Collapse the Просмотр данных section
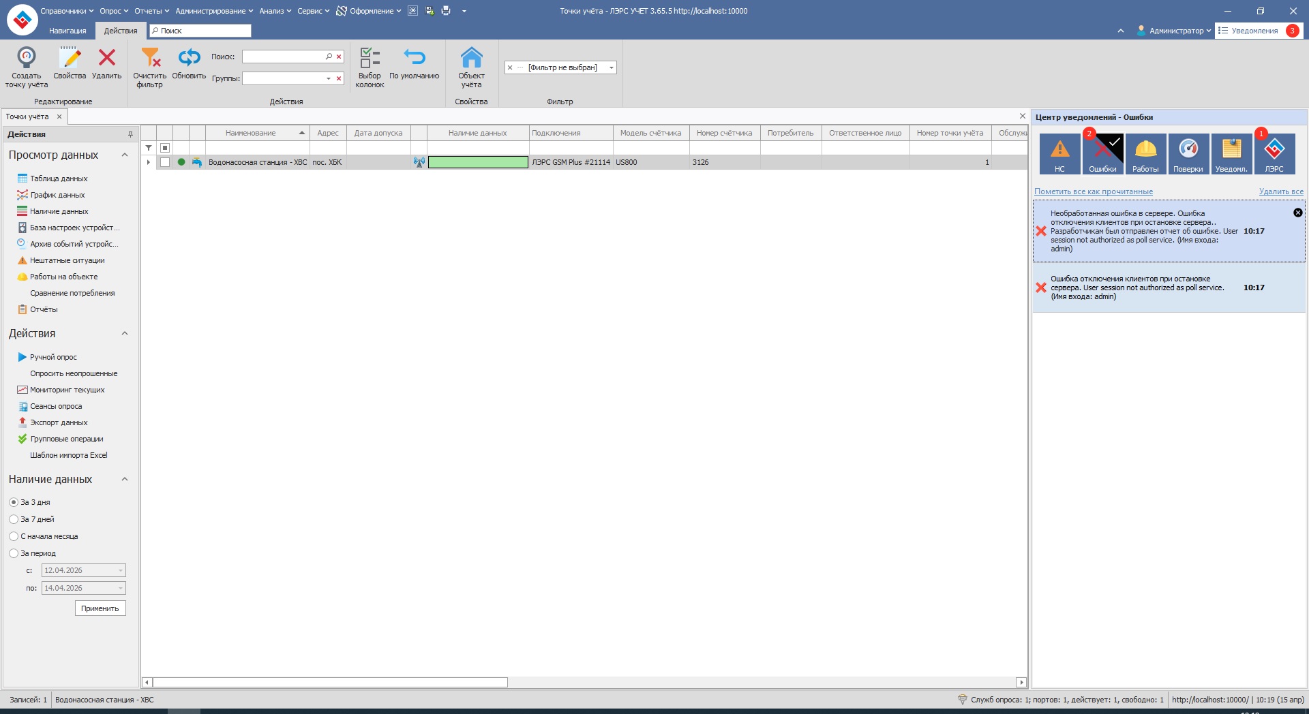The height and width of the screenshot is (714, 1309). [125, 155]
